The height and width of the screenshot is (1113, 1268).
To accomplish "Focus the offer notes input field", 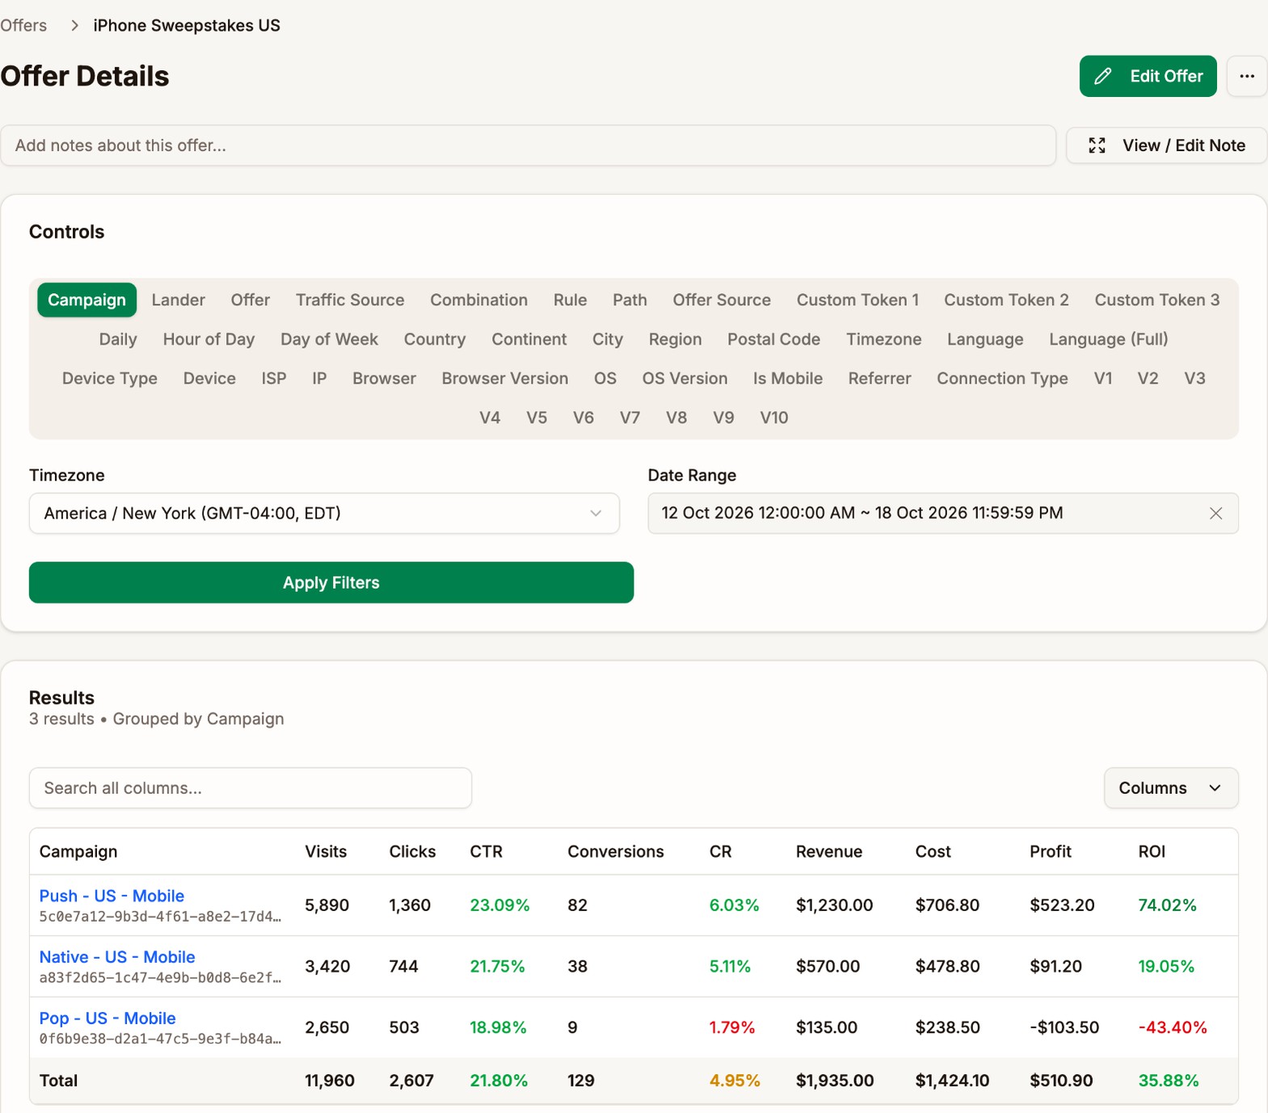I will tap(529, 145).
